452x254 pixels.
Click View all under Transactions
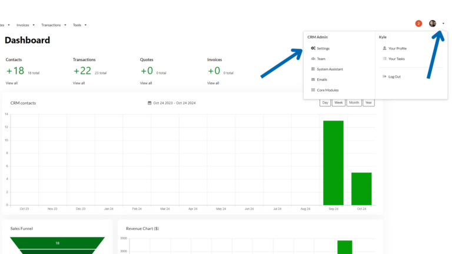point(79,83)
